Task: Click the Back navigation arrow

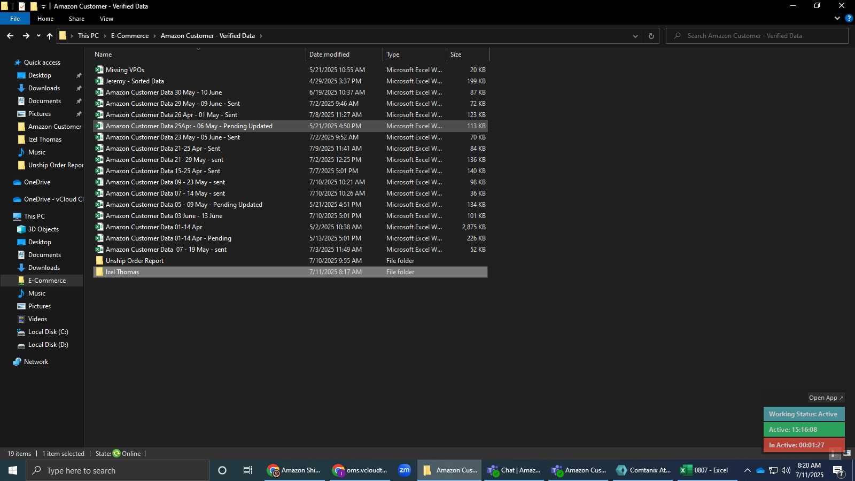Action: pos(10,36)
